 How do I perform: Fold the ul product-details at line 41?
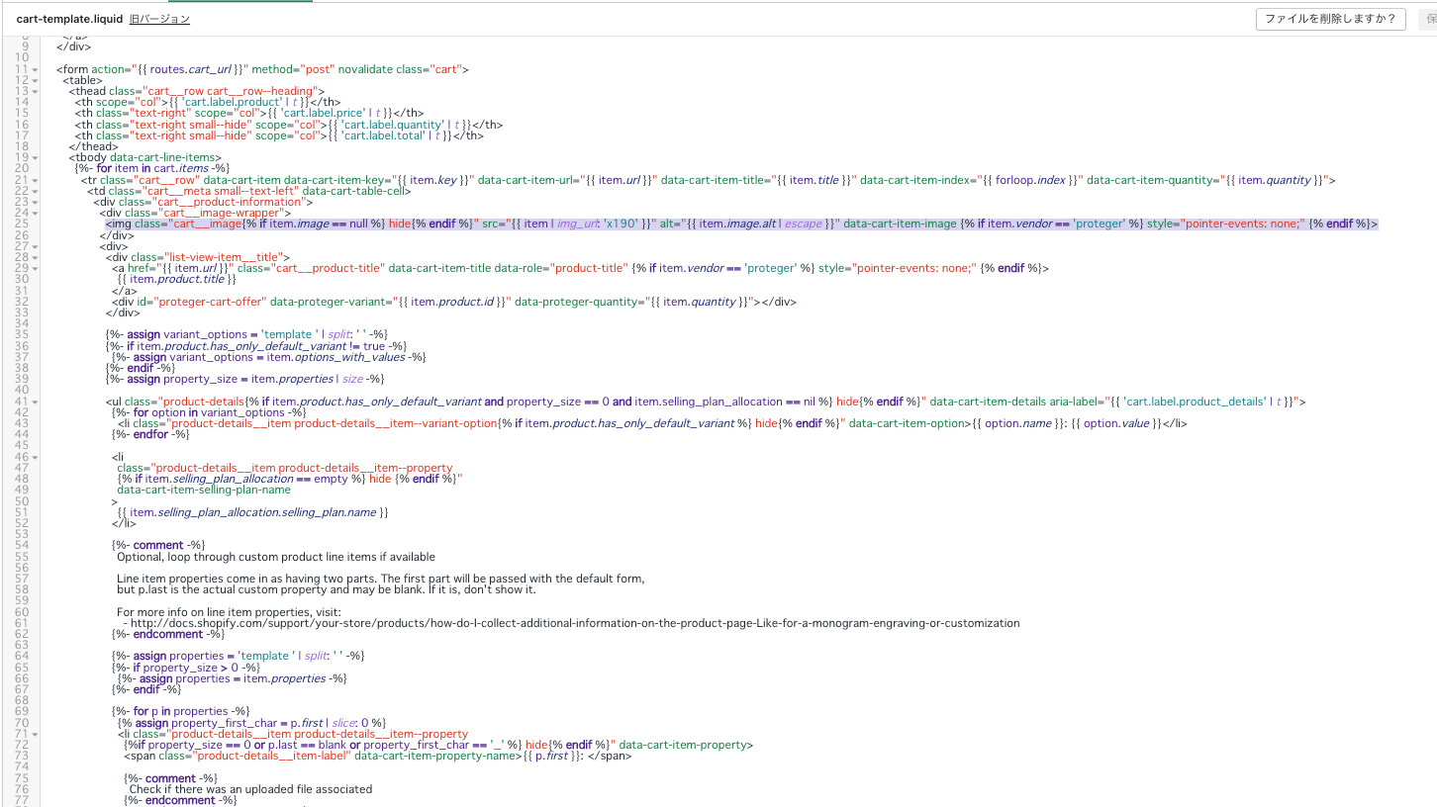(x=35, y=403)
